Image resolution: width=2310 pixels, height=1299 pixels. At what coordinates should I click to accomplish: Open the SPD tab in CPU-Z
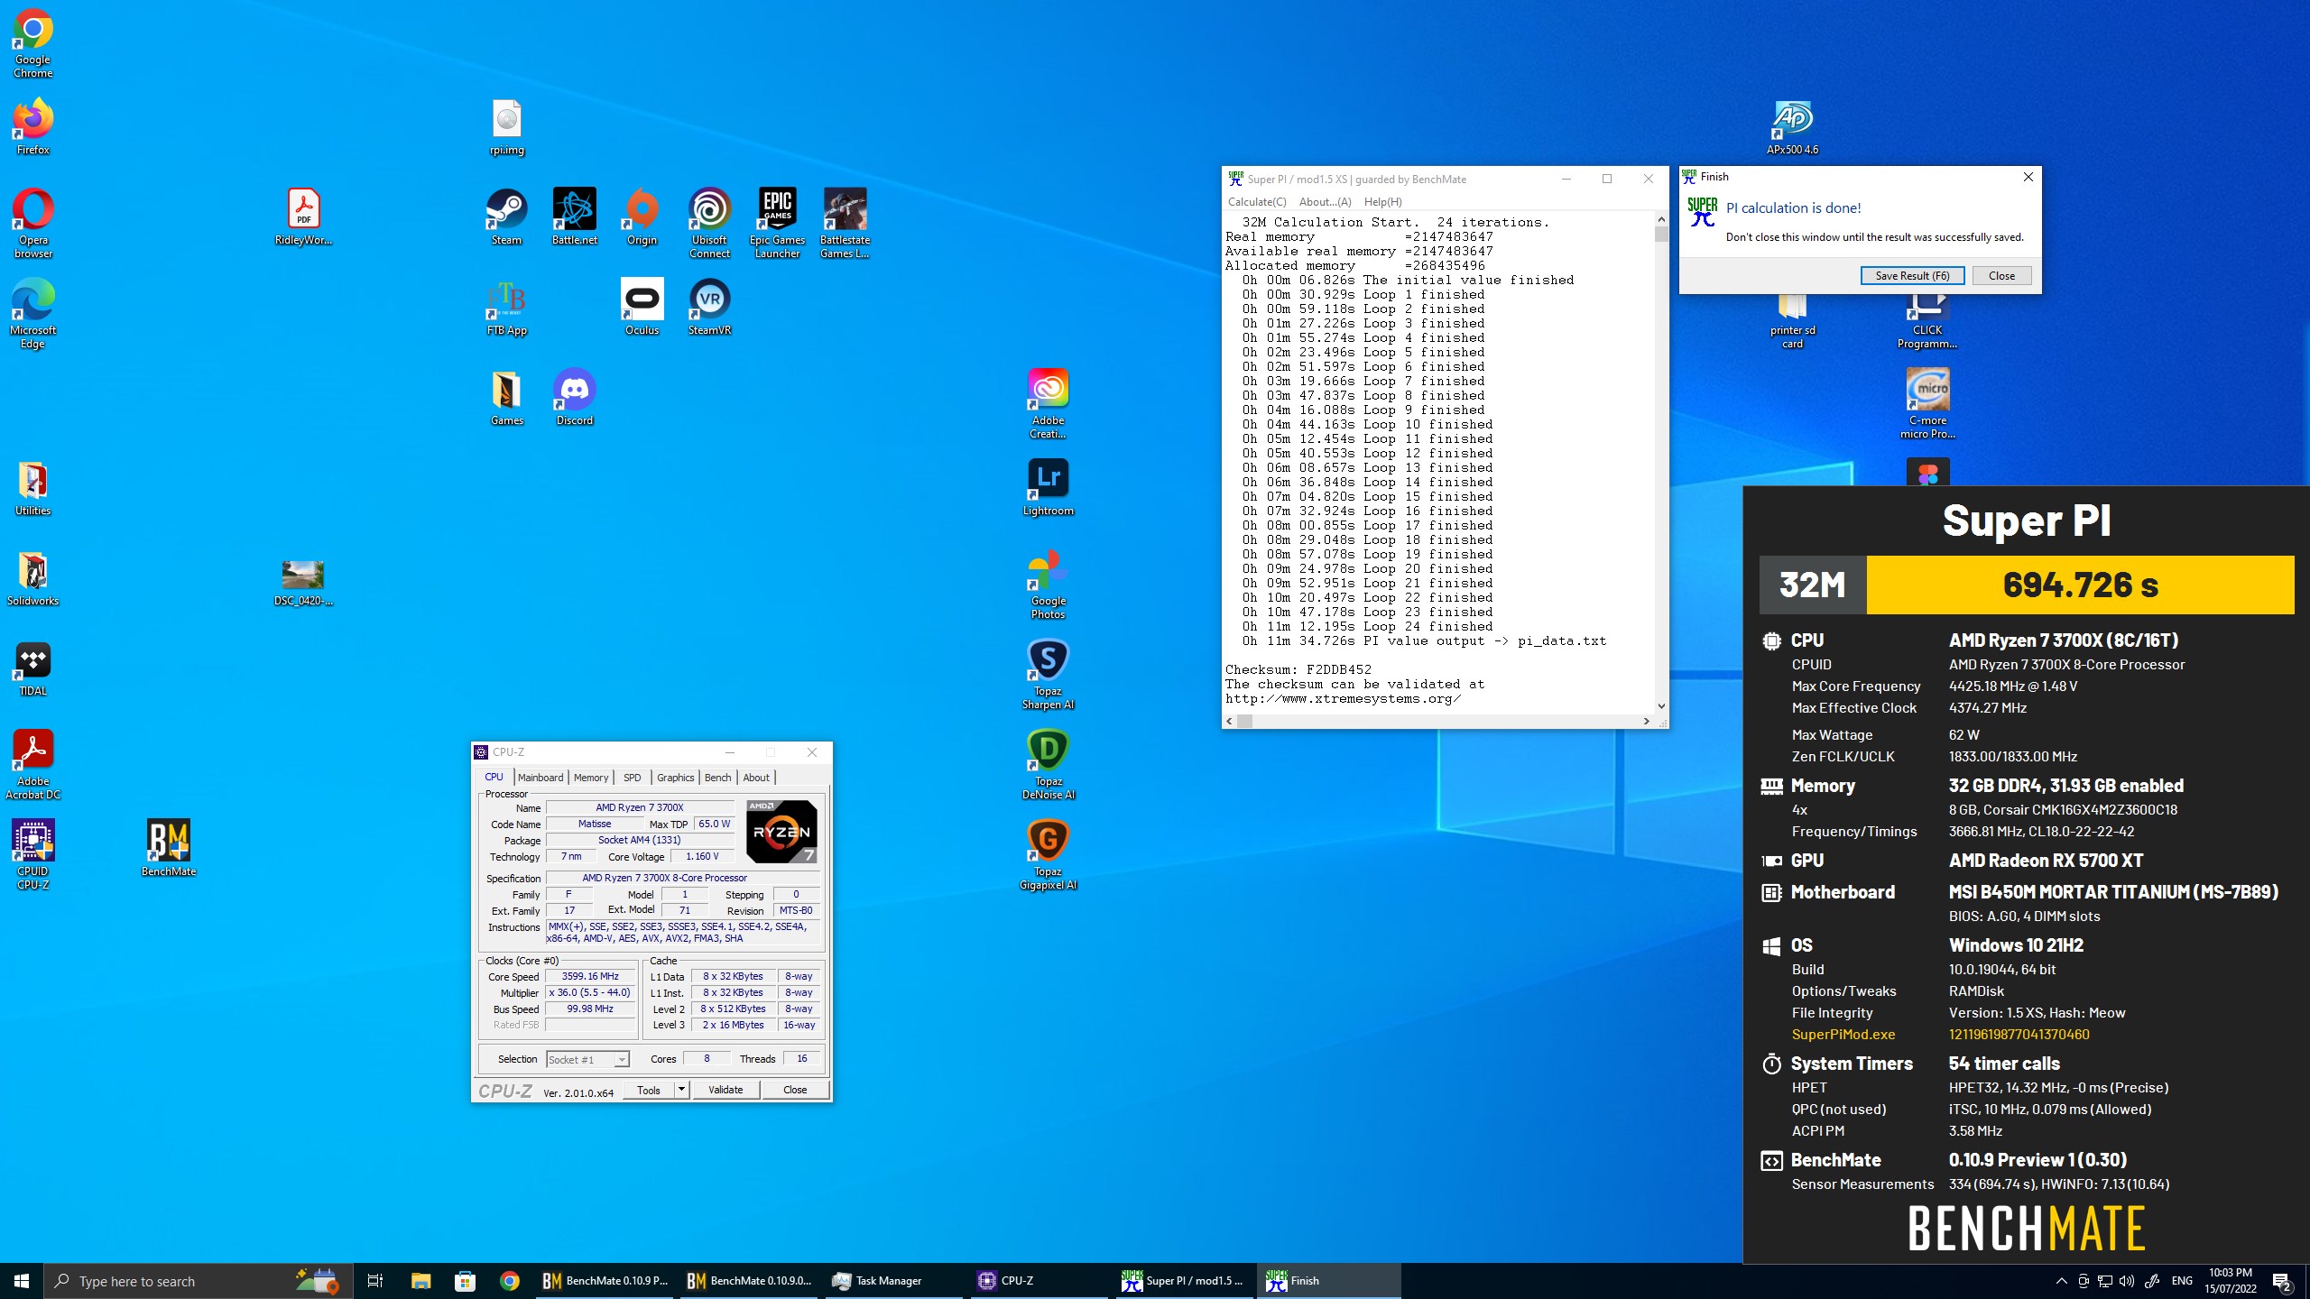(x=632, y=778)
